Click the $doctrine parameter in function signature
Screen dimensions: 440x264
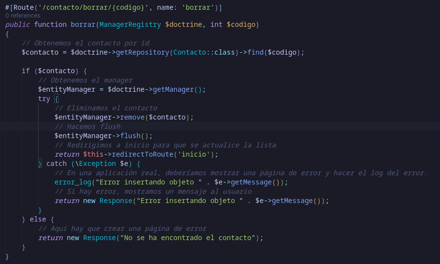(x=184, y=24)
